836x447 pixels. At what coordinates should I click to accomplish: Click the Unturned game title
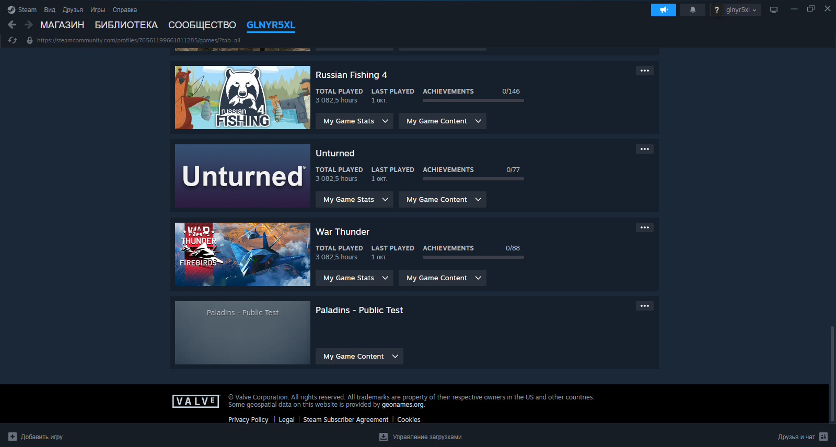point(335,153)
